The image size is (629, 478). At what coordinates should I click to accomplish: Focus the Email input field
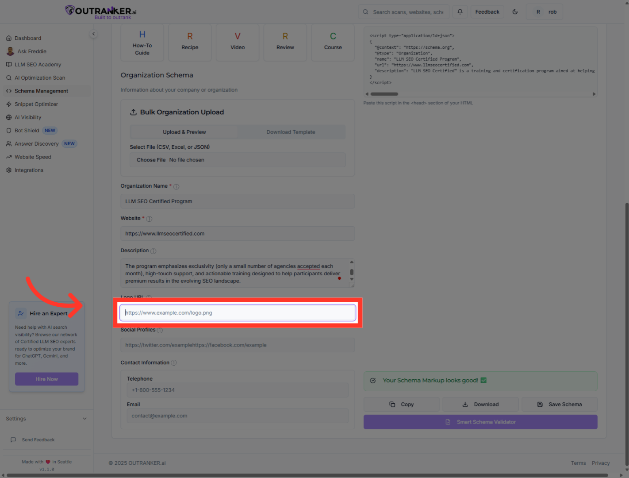[238, 416]
